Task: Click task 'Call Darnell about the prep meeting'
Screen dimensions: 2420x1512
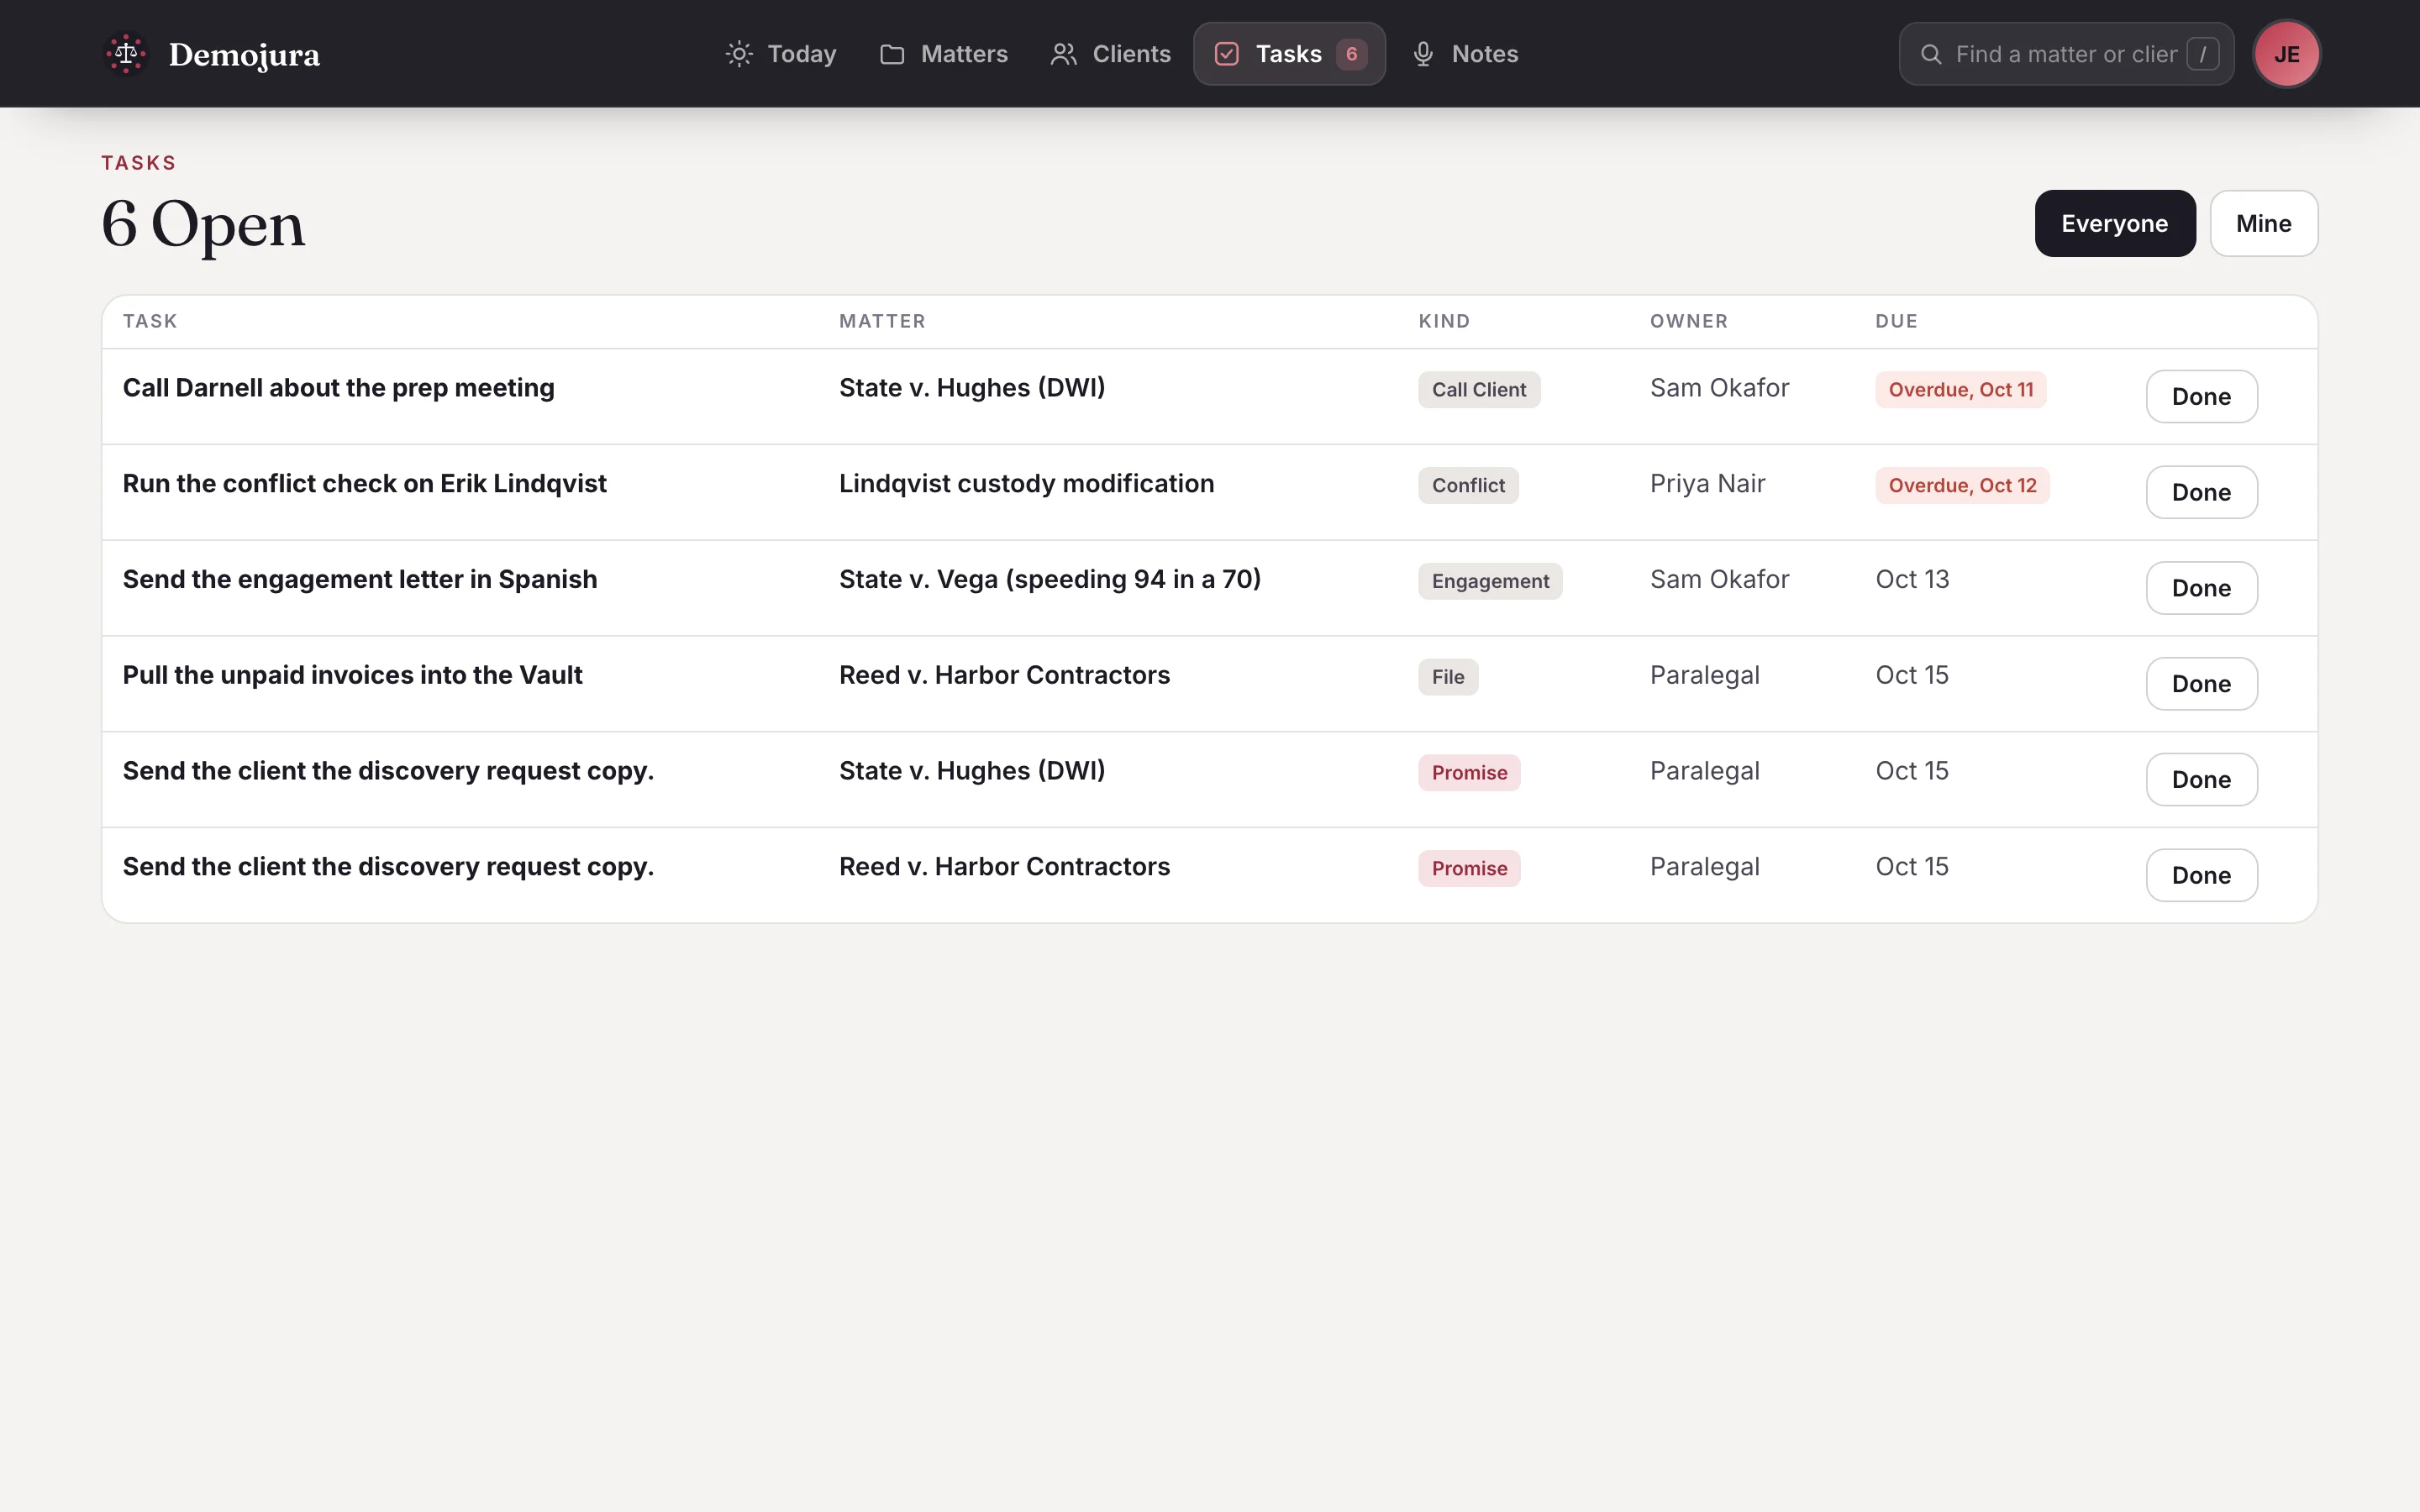Action: (338, 388)
